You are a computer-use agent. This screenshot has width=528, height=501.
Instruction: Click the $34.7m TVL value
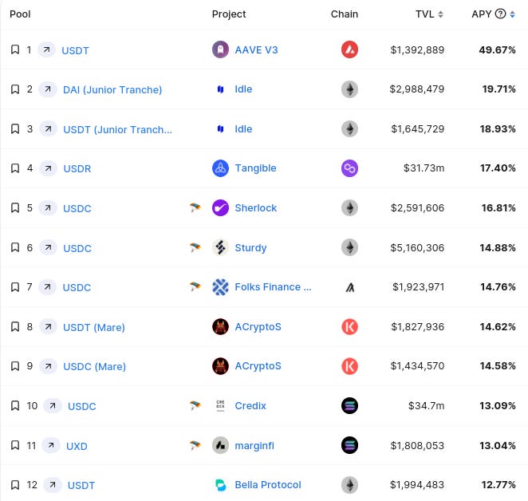point(426,405)
